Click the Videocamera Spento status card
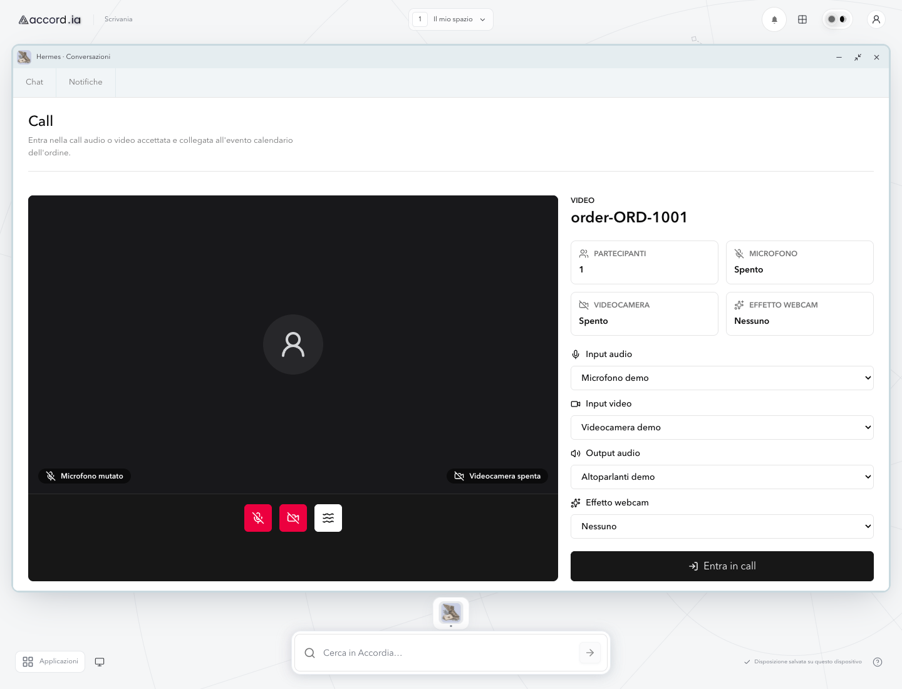 [645, 314]
